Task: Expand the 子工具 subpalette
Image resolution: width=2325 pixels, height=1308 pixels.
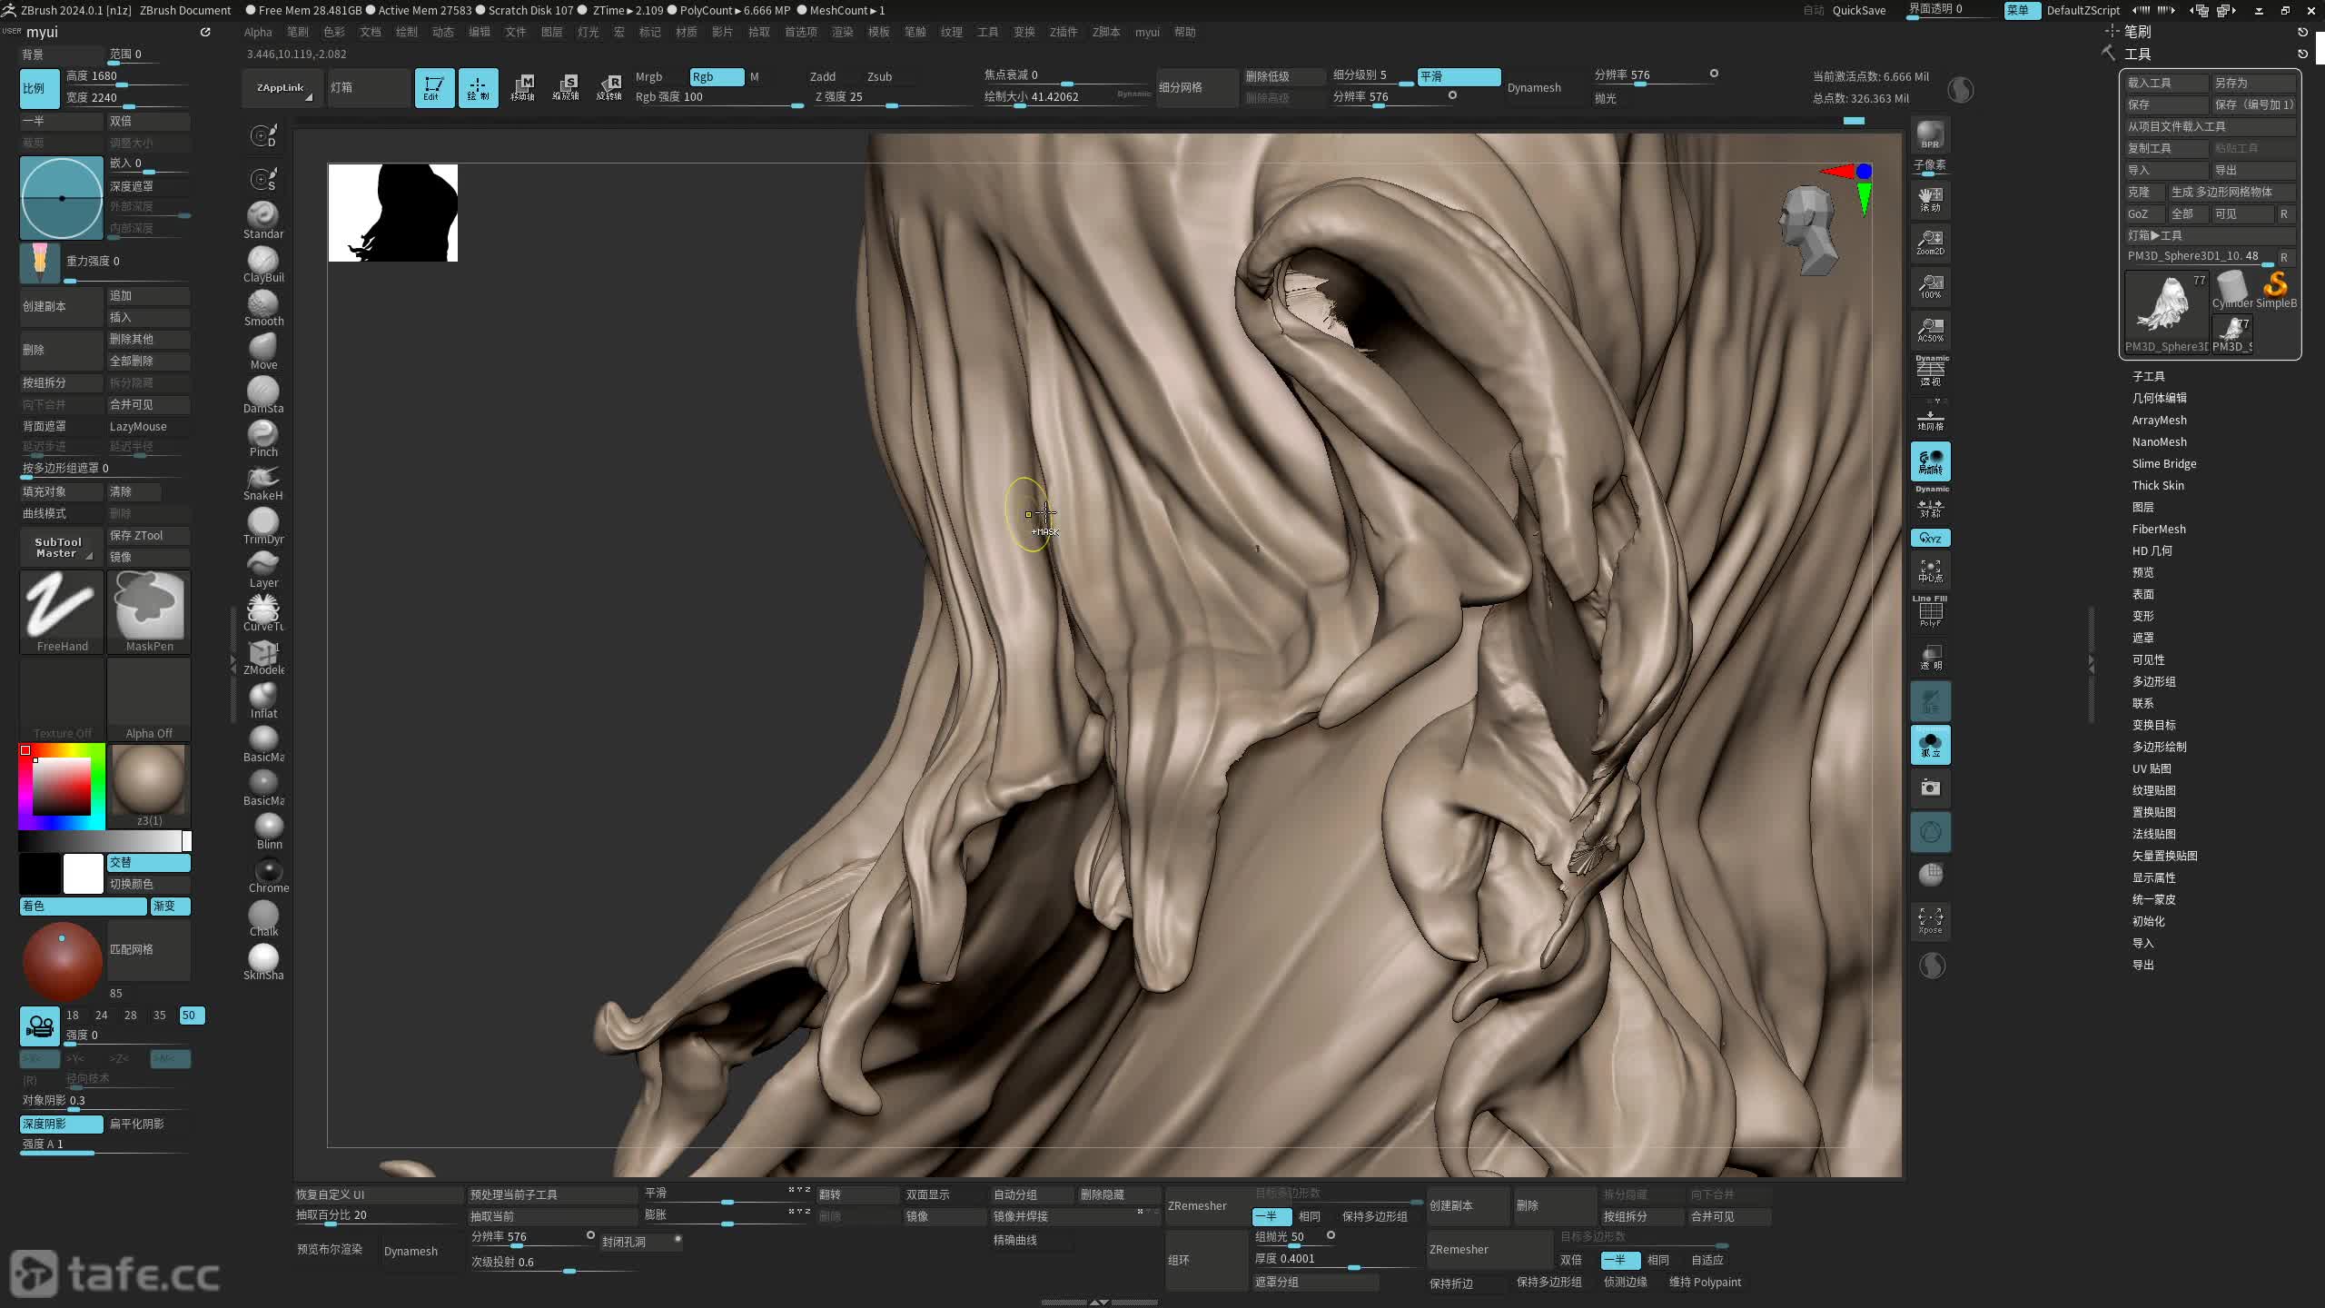Action: point(2148,376)
